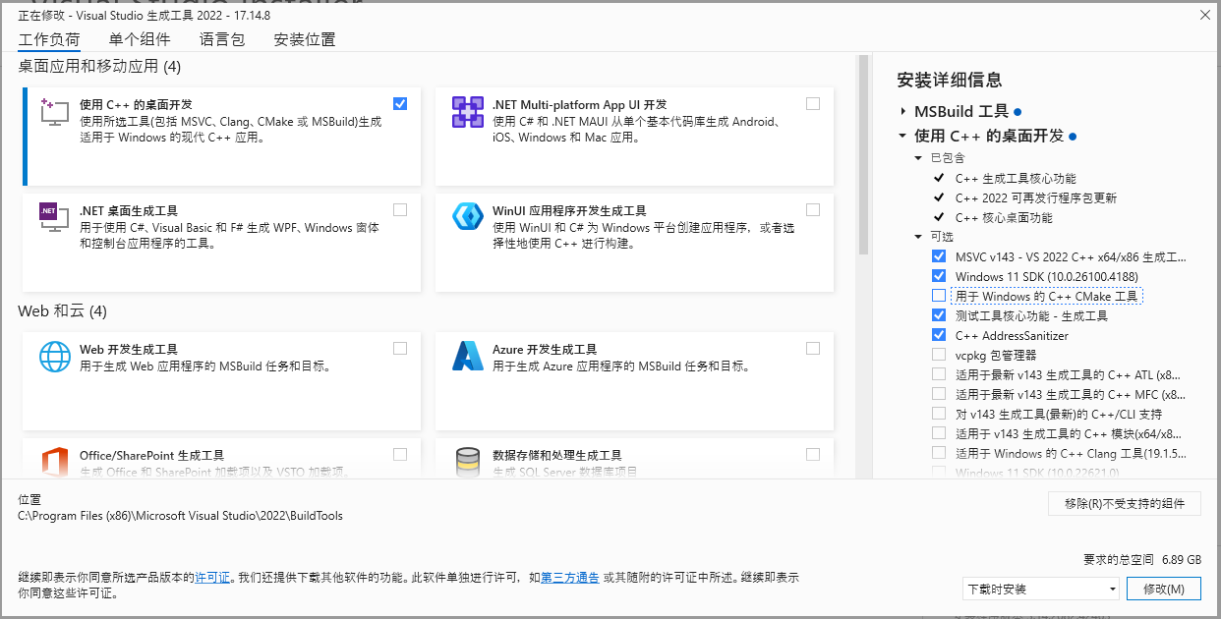The width and height of the screenshot is (1221, 619).
Task: Open the 许可证 link
Action: point(212,578)
